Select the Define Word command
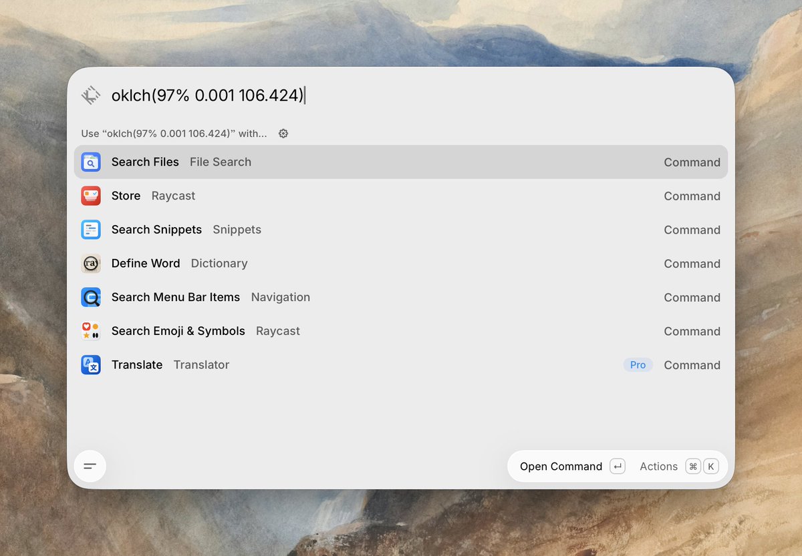 click(401, 264)
